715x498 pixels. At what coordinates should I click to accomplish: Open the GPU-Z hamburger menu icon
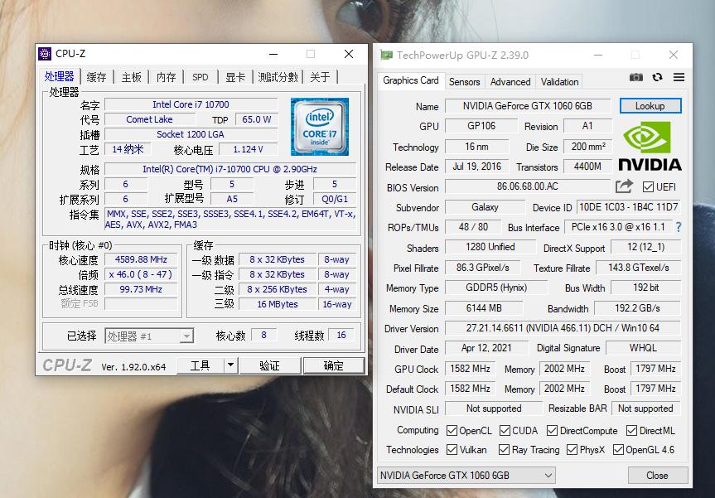point(678,77)
